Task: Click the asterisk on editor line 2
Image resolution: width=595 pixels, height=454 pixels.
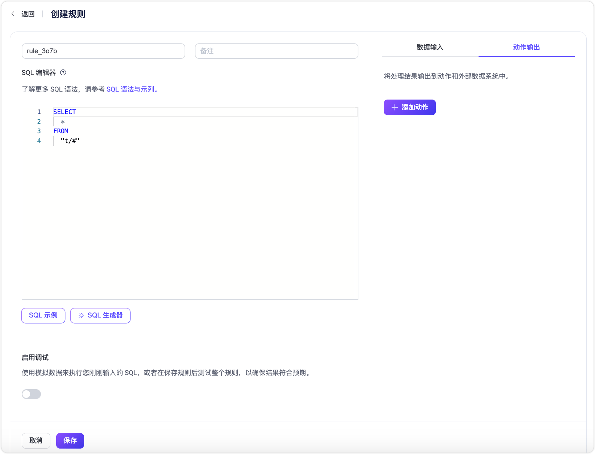Action: [x=63, y=122]
